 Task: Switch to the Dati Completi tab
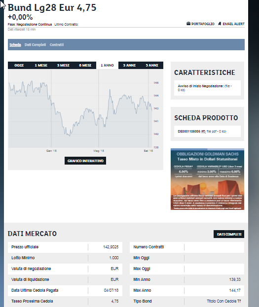tap(36, 45)
